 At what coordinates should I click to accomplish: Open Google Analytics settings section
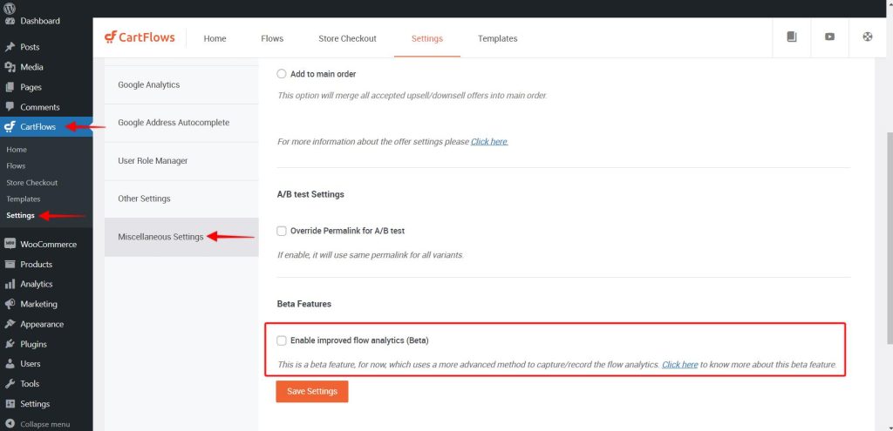[181, 84]
